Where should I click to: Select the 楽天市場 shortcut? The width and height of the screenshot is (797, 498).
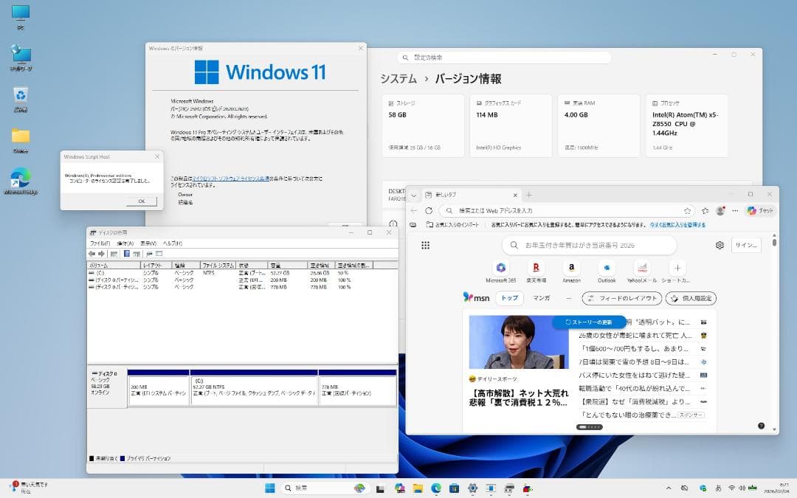pyautogui.click(x=536, y=269)
